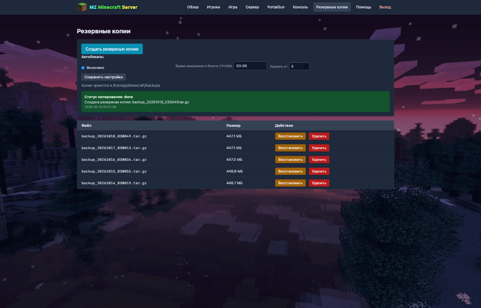Disable the Включено autobackup checkbox
Screen dimensions: 481x308
(x=83, y=68)
